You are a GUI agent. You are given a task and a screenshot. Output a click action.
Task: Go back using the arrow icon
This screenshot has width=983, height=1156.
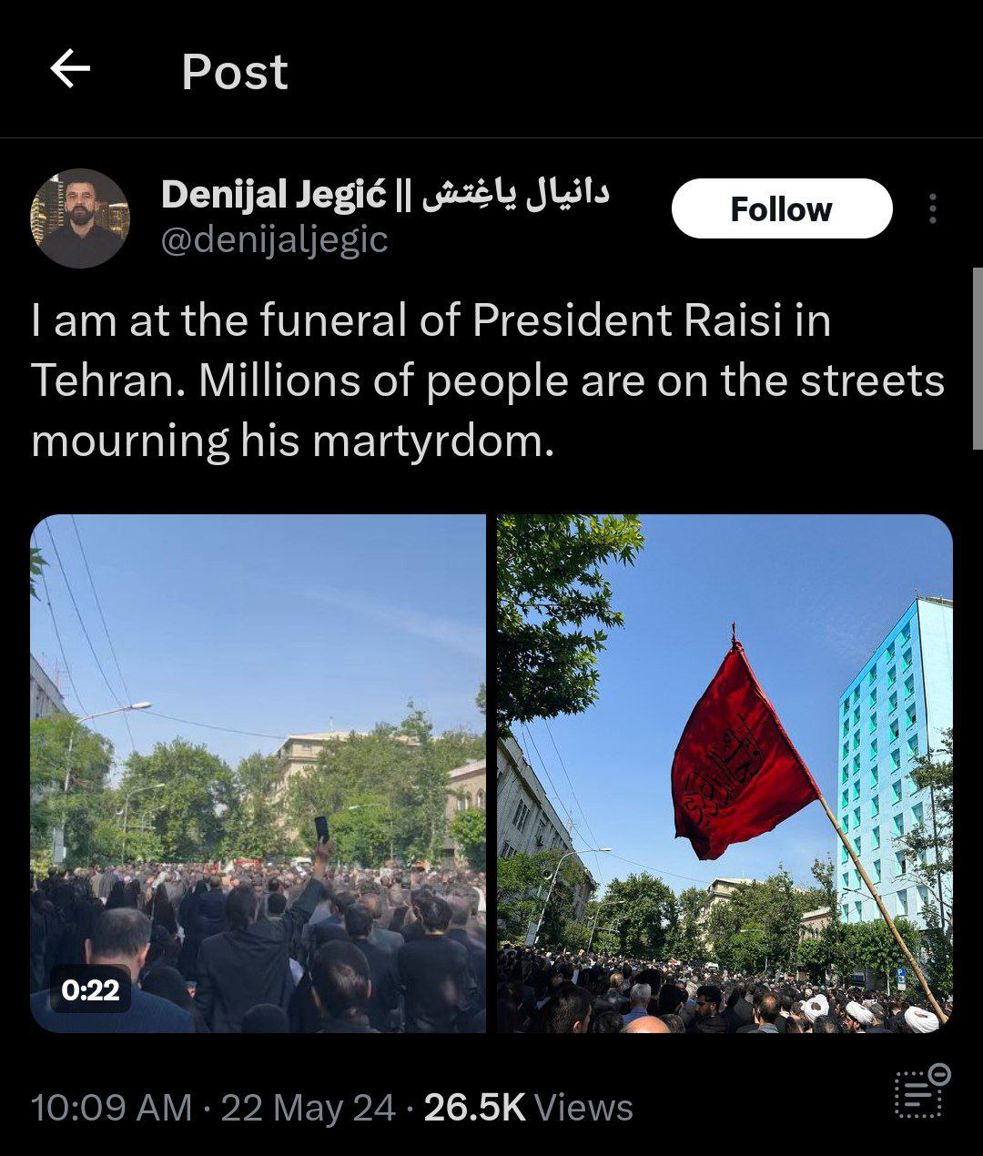pyautogui.click(x=70, y=69)
